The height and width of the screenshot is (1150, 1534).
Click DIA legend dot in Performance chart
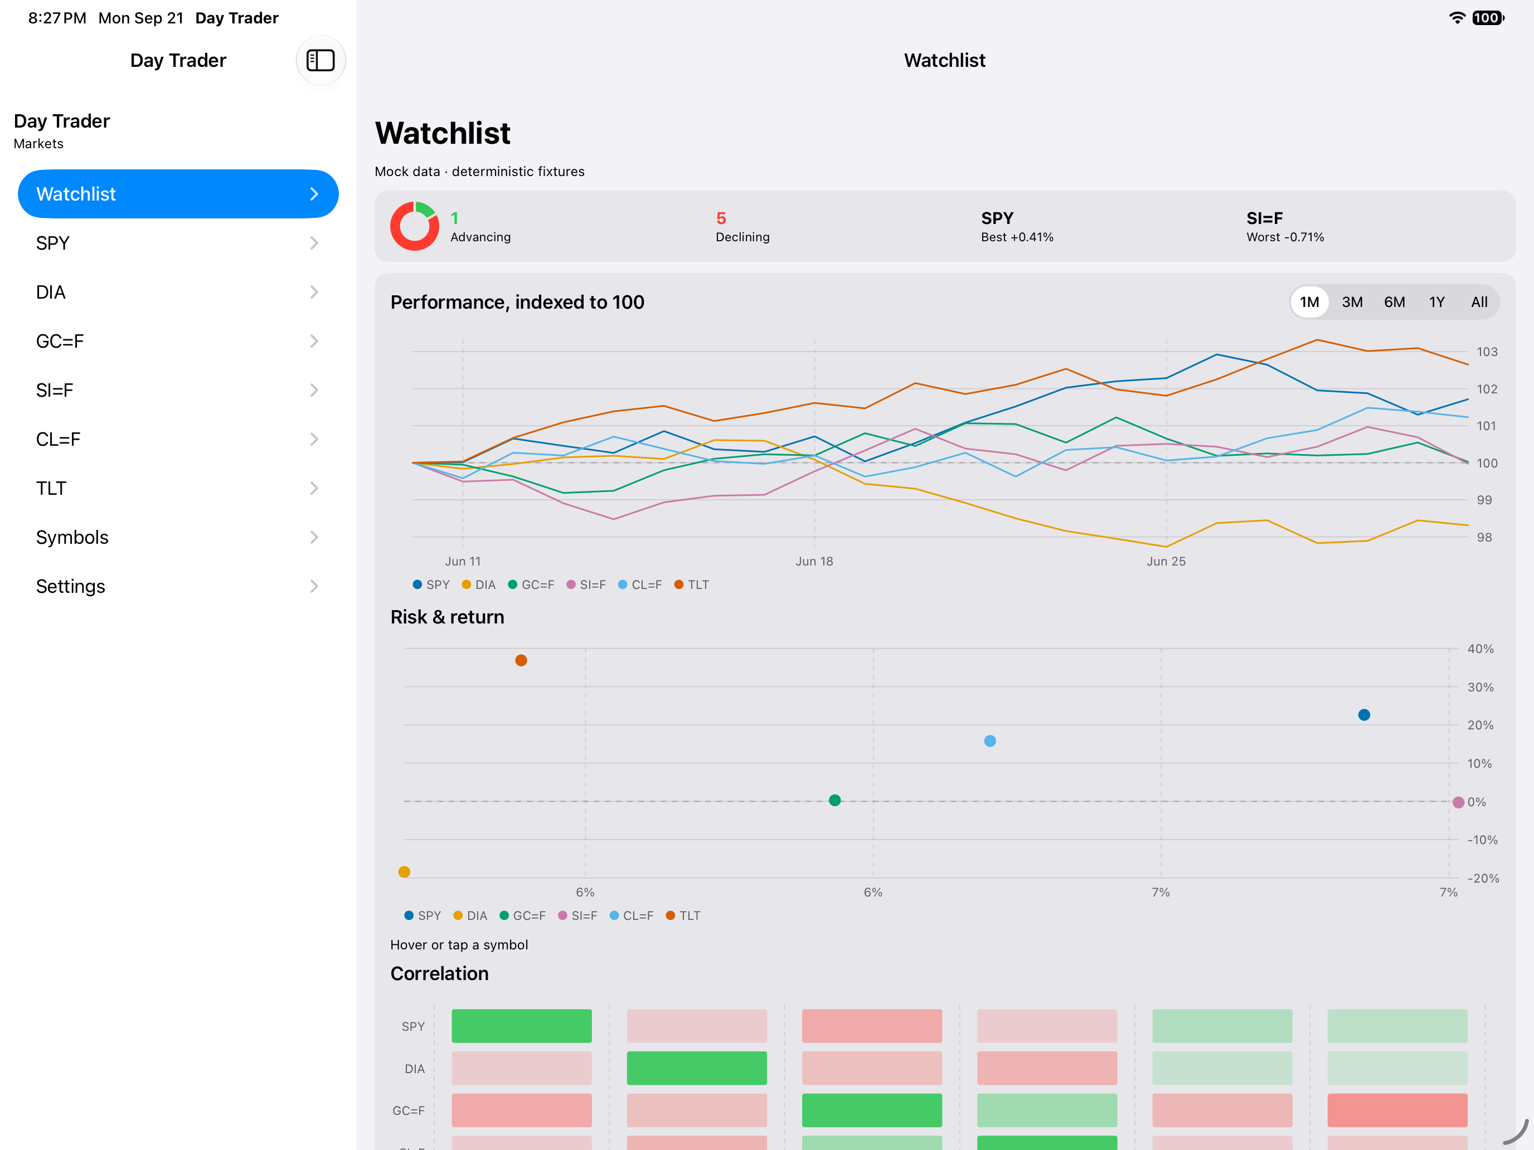click(467, 584)
